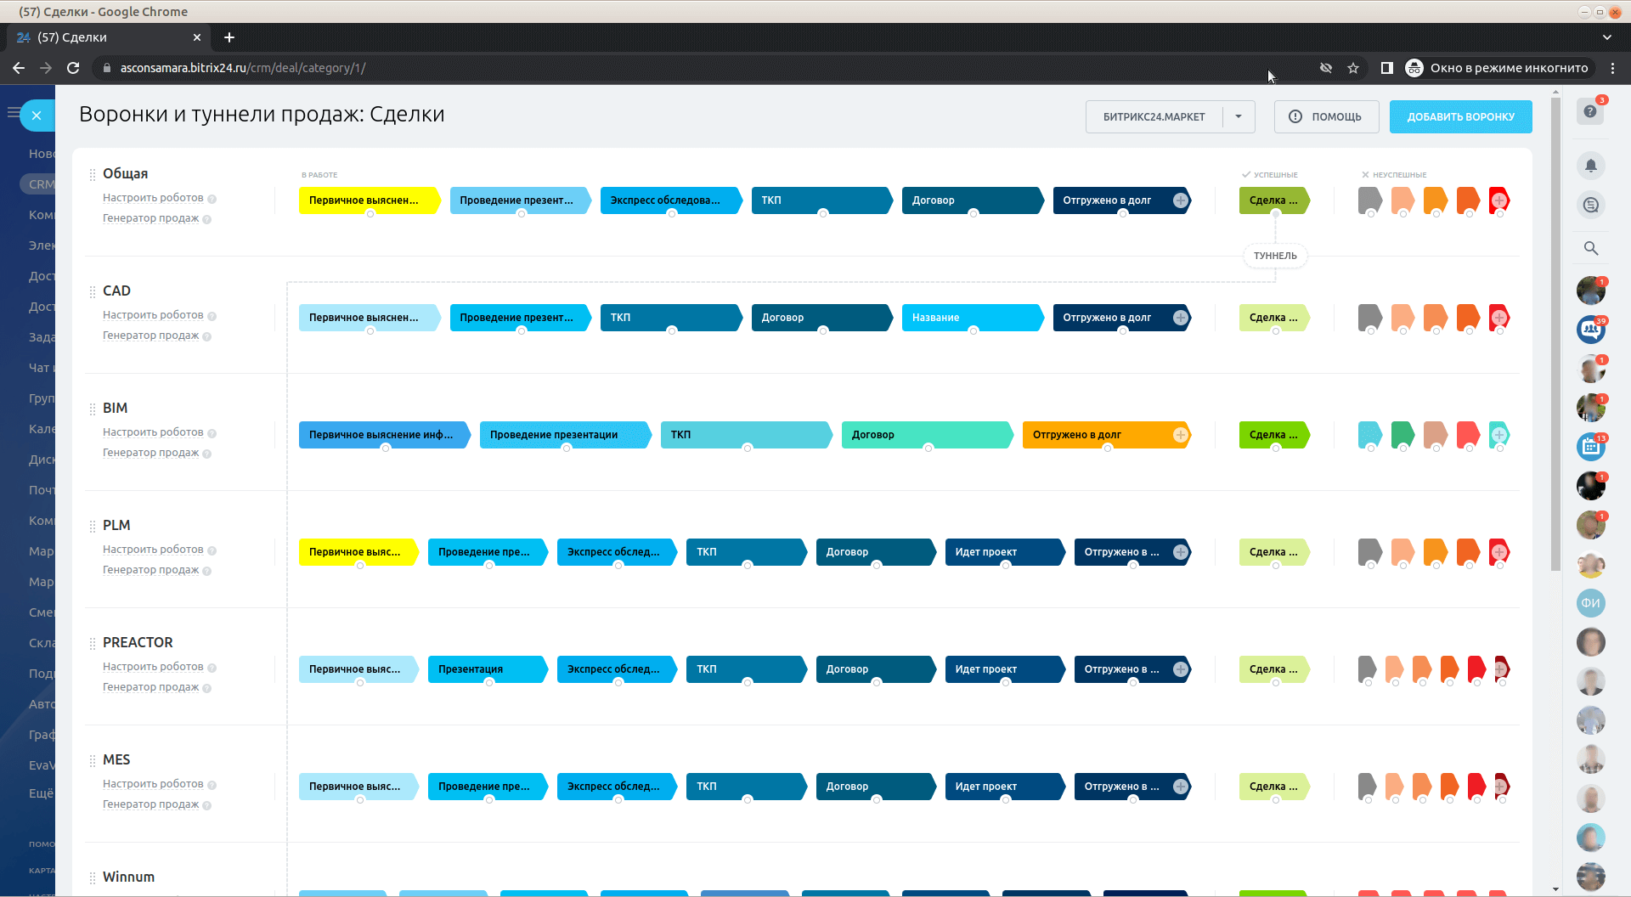
Task: Bookmark this page with the star icon
Action: (1353, 68)
